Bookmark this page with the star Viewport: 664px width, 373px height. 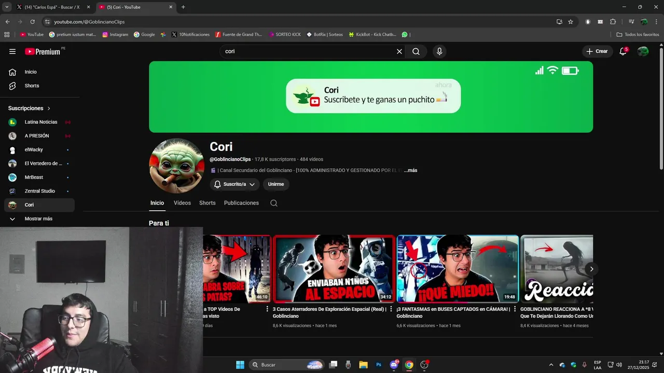click(x=571, y=22)
